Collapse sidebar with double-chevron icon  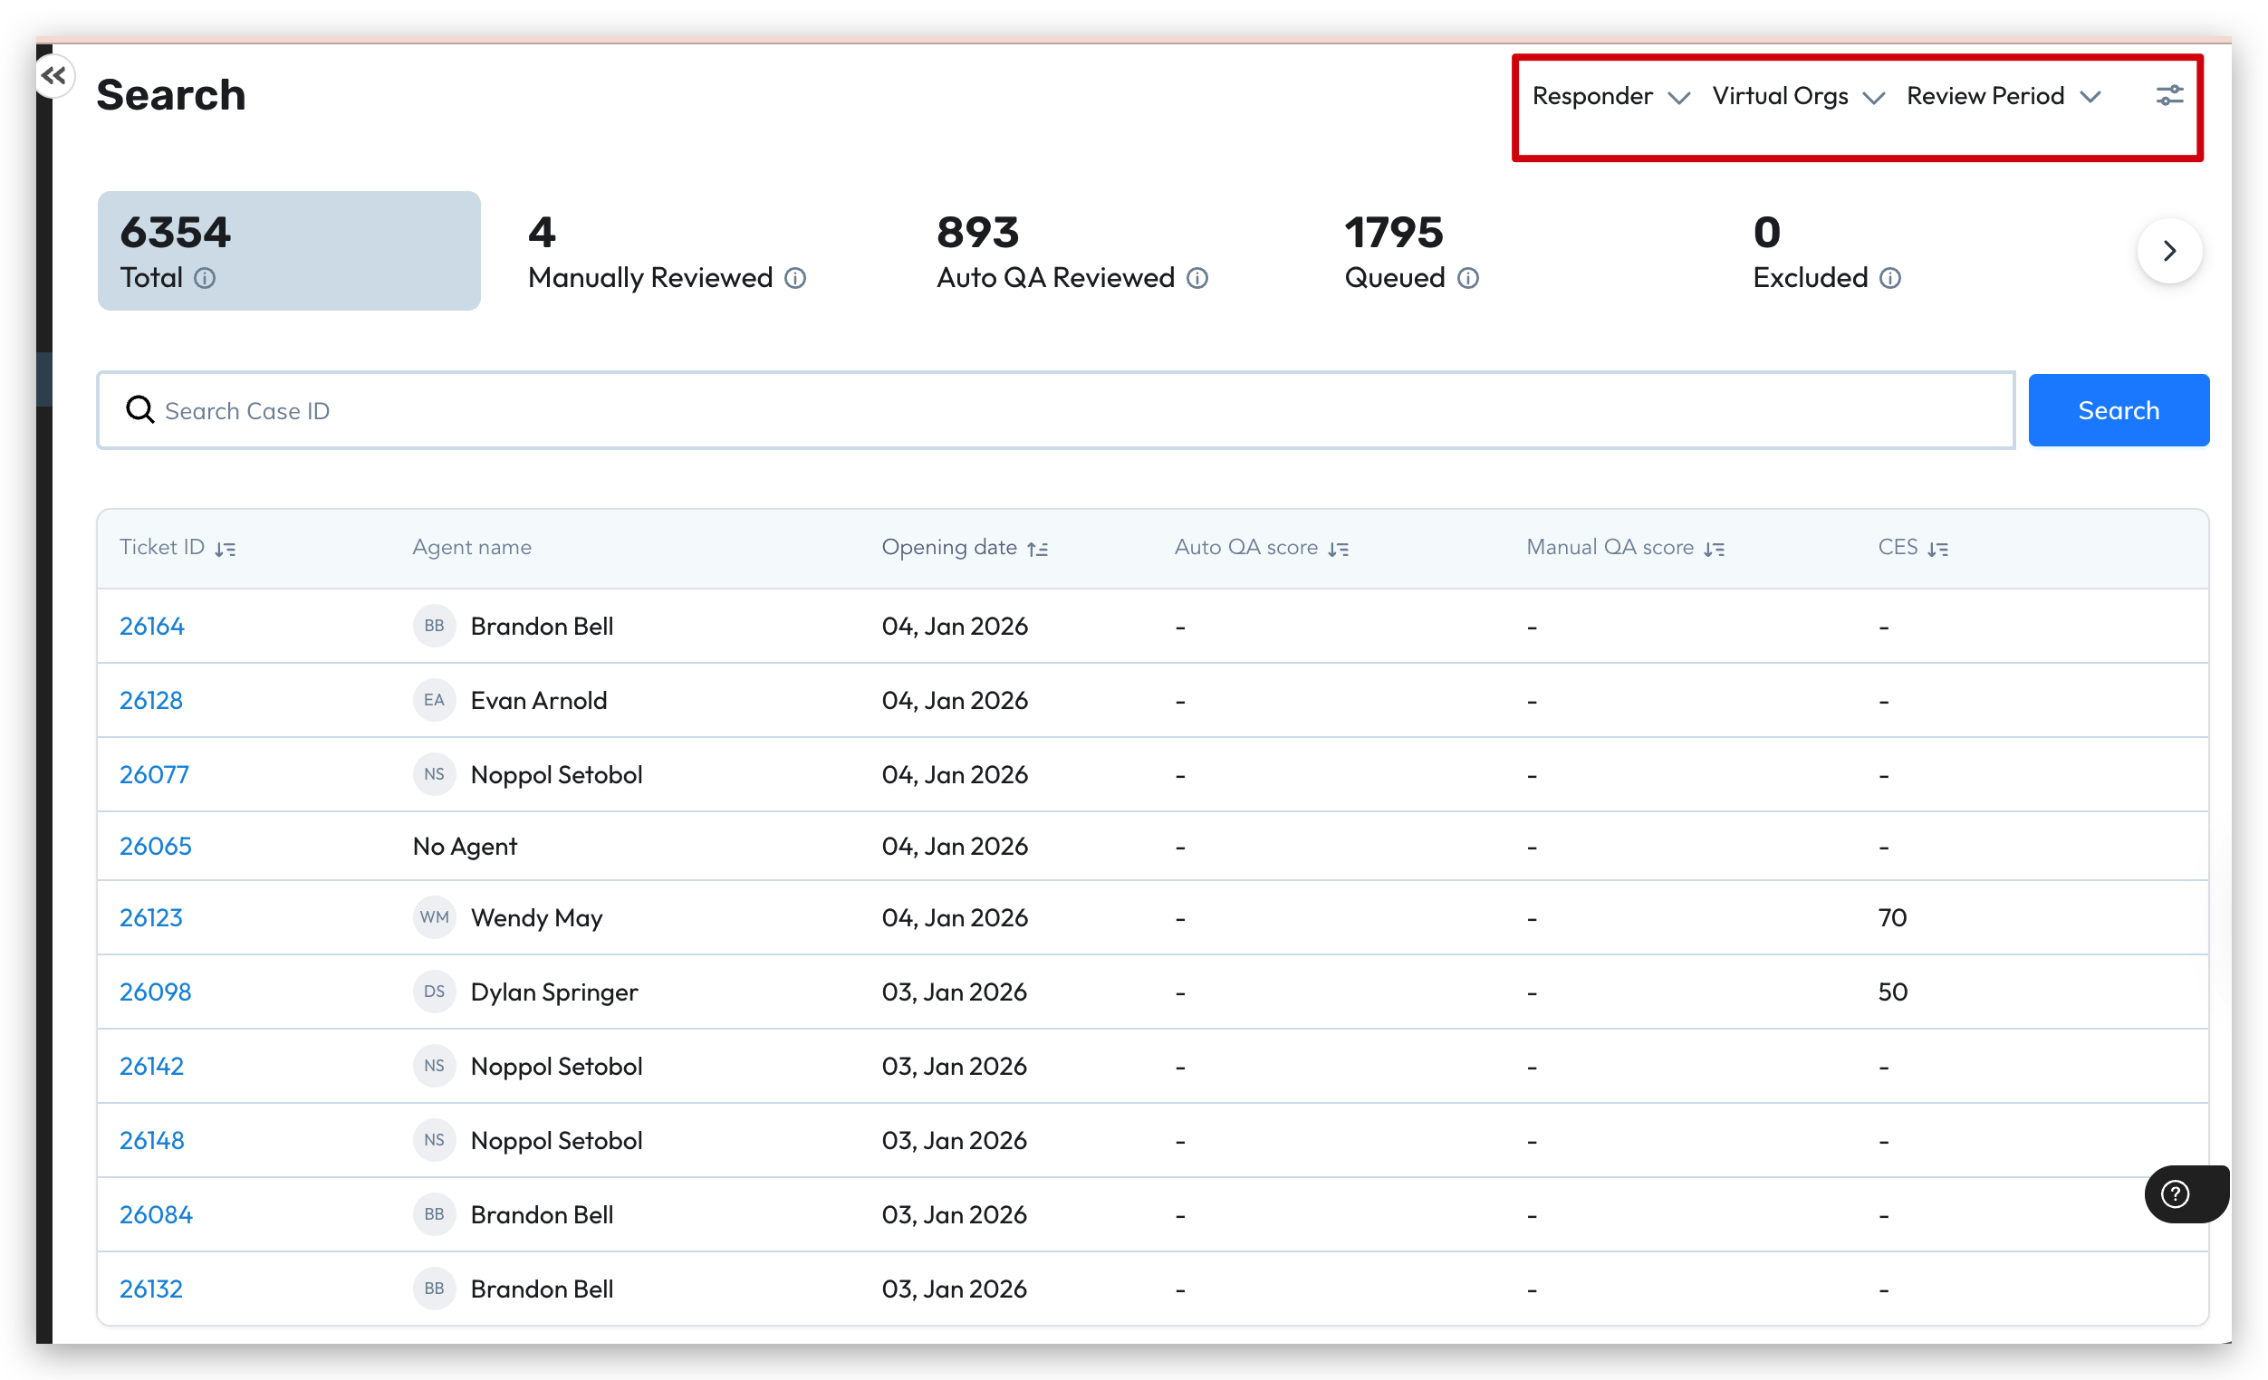click(x=53, y=76)
